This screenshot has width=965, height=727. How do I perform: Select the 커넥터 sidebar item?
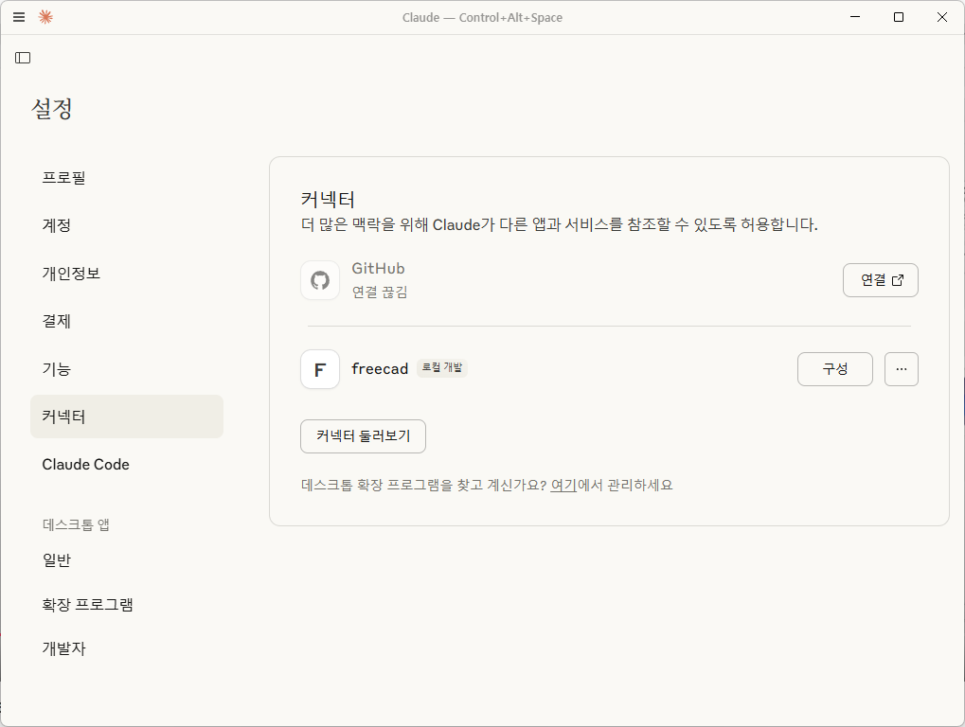pyautogui.click(x=127, y=417)
